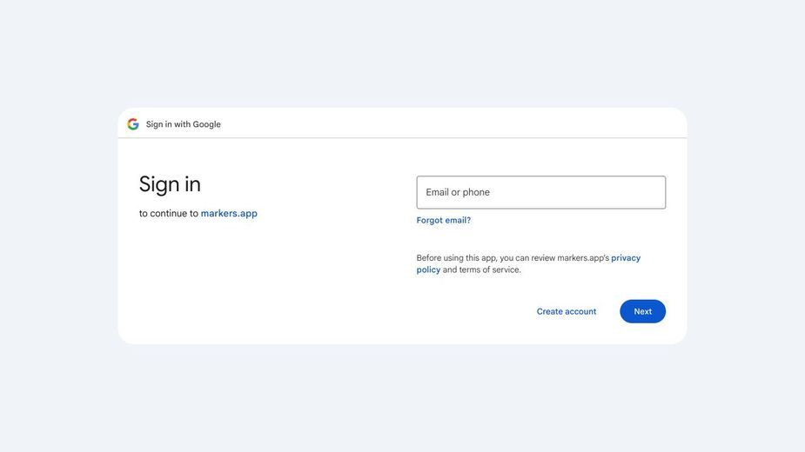
Task: Click the Google "G" logo icon
Action: [x=133, y=124]
